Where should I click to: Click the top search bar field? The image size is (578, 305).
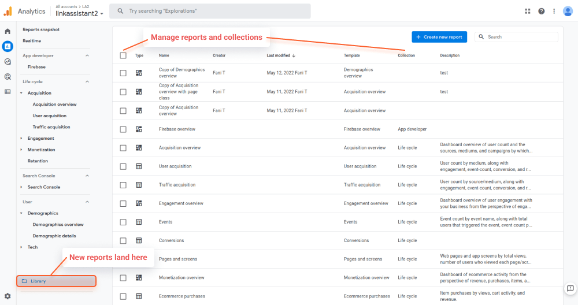[x=210, y=11]
